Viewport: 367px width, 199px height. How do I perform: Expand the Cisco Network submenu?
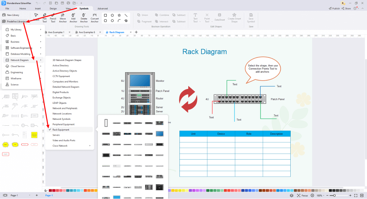(70, 146)
